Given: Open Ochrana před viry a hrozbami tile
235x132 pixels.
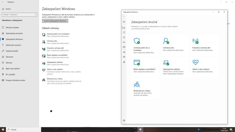Looking at the screenshot, I should coord(145,46).
